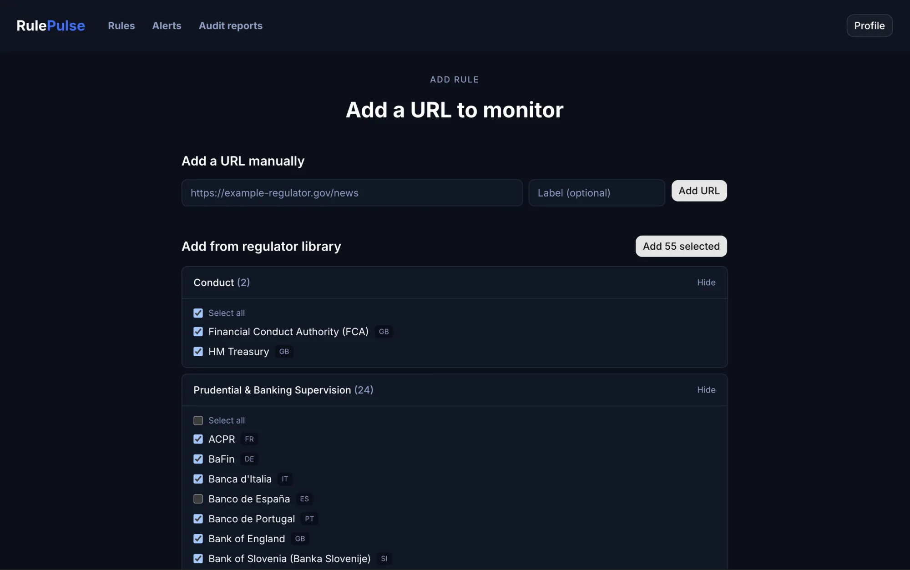This screenshot has width=910, height=570.
Task: Click Add 55 selected button
Action: pyautogui.click(x=681, y=246)
